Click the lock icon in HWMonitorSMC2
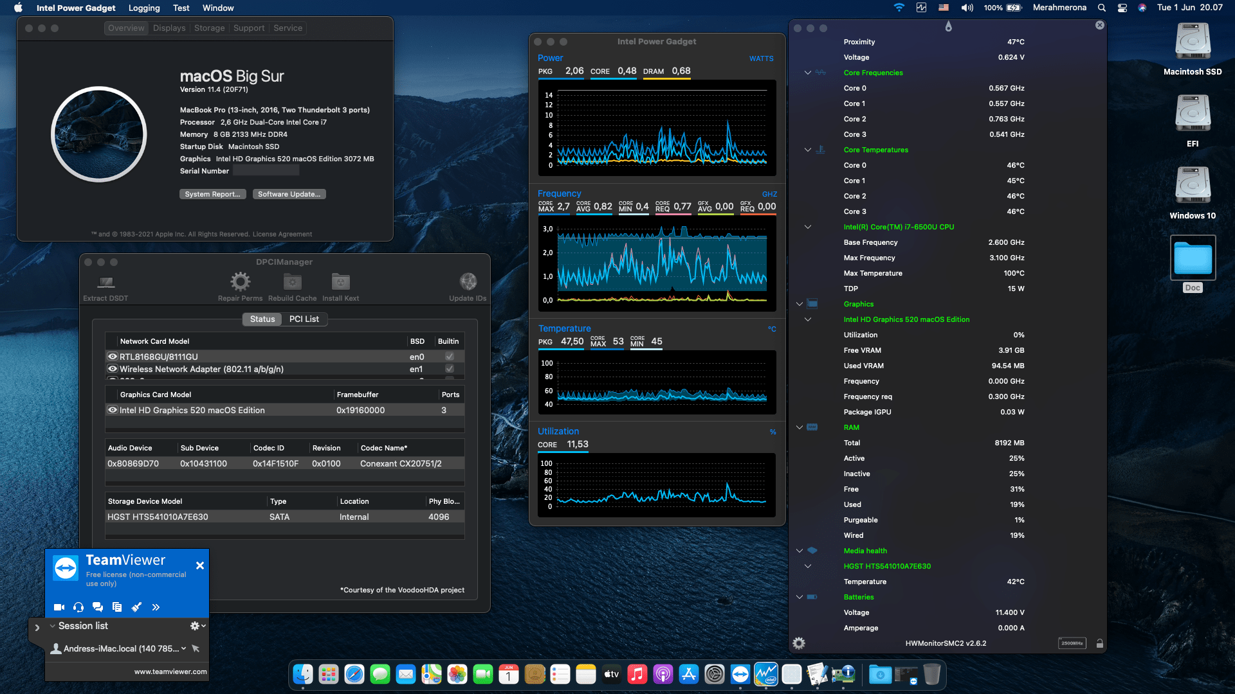 (1100, 643)
